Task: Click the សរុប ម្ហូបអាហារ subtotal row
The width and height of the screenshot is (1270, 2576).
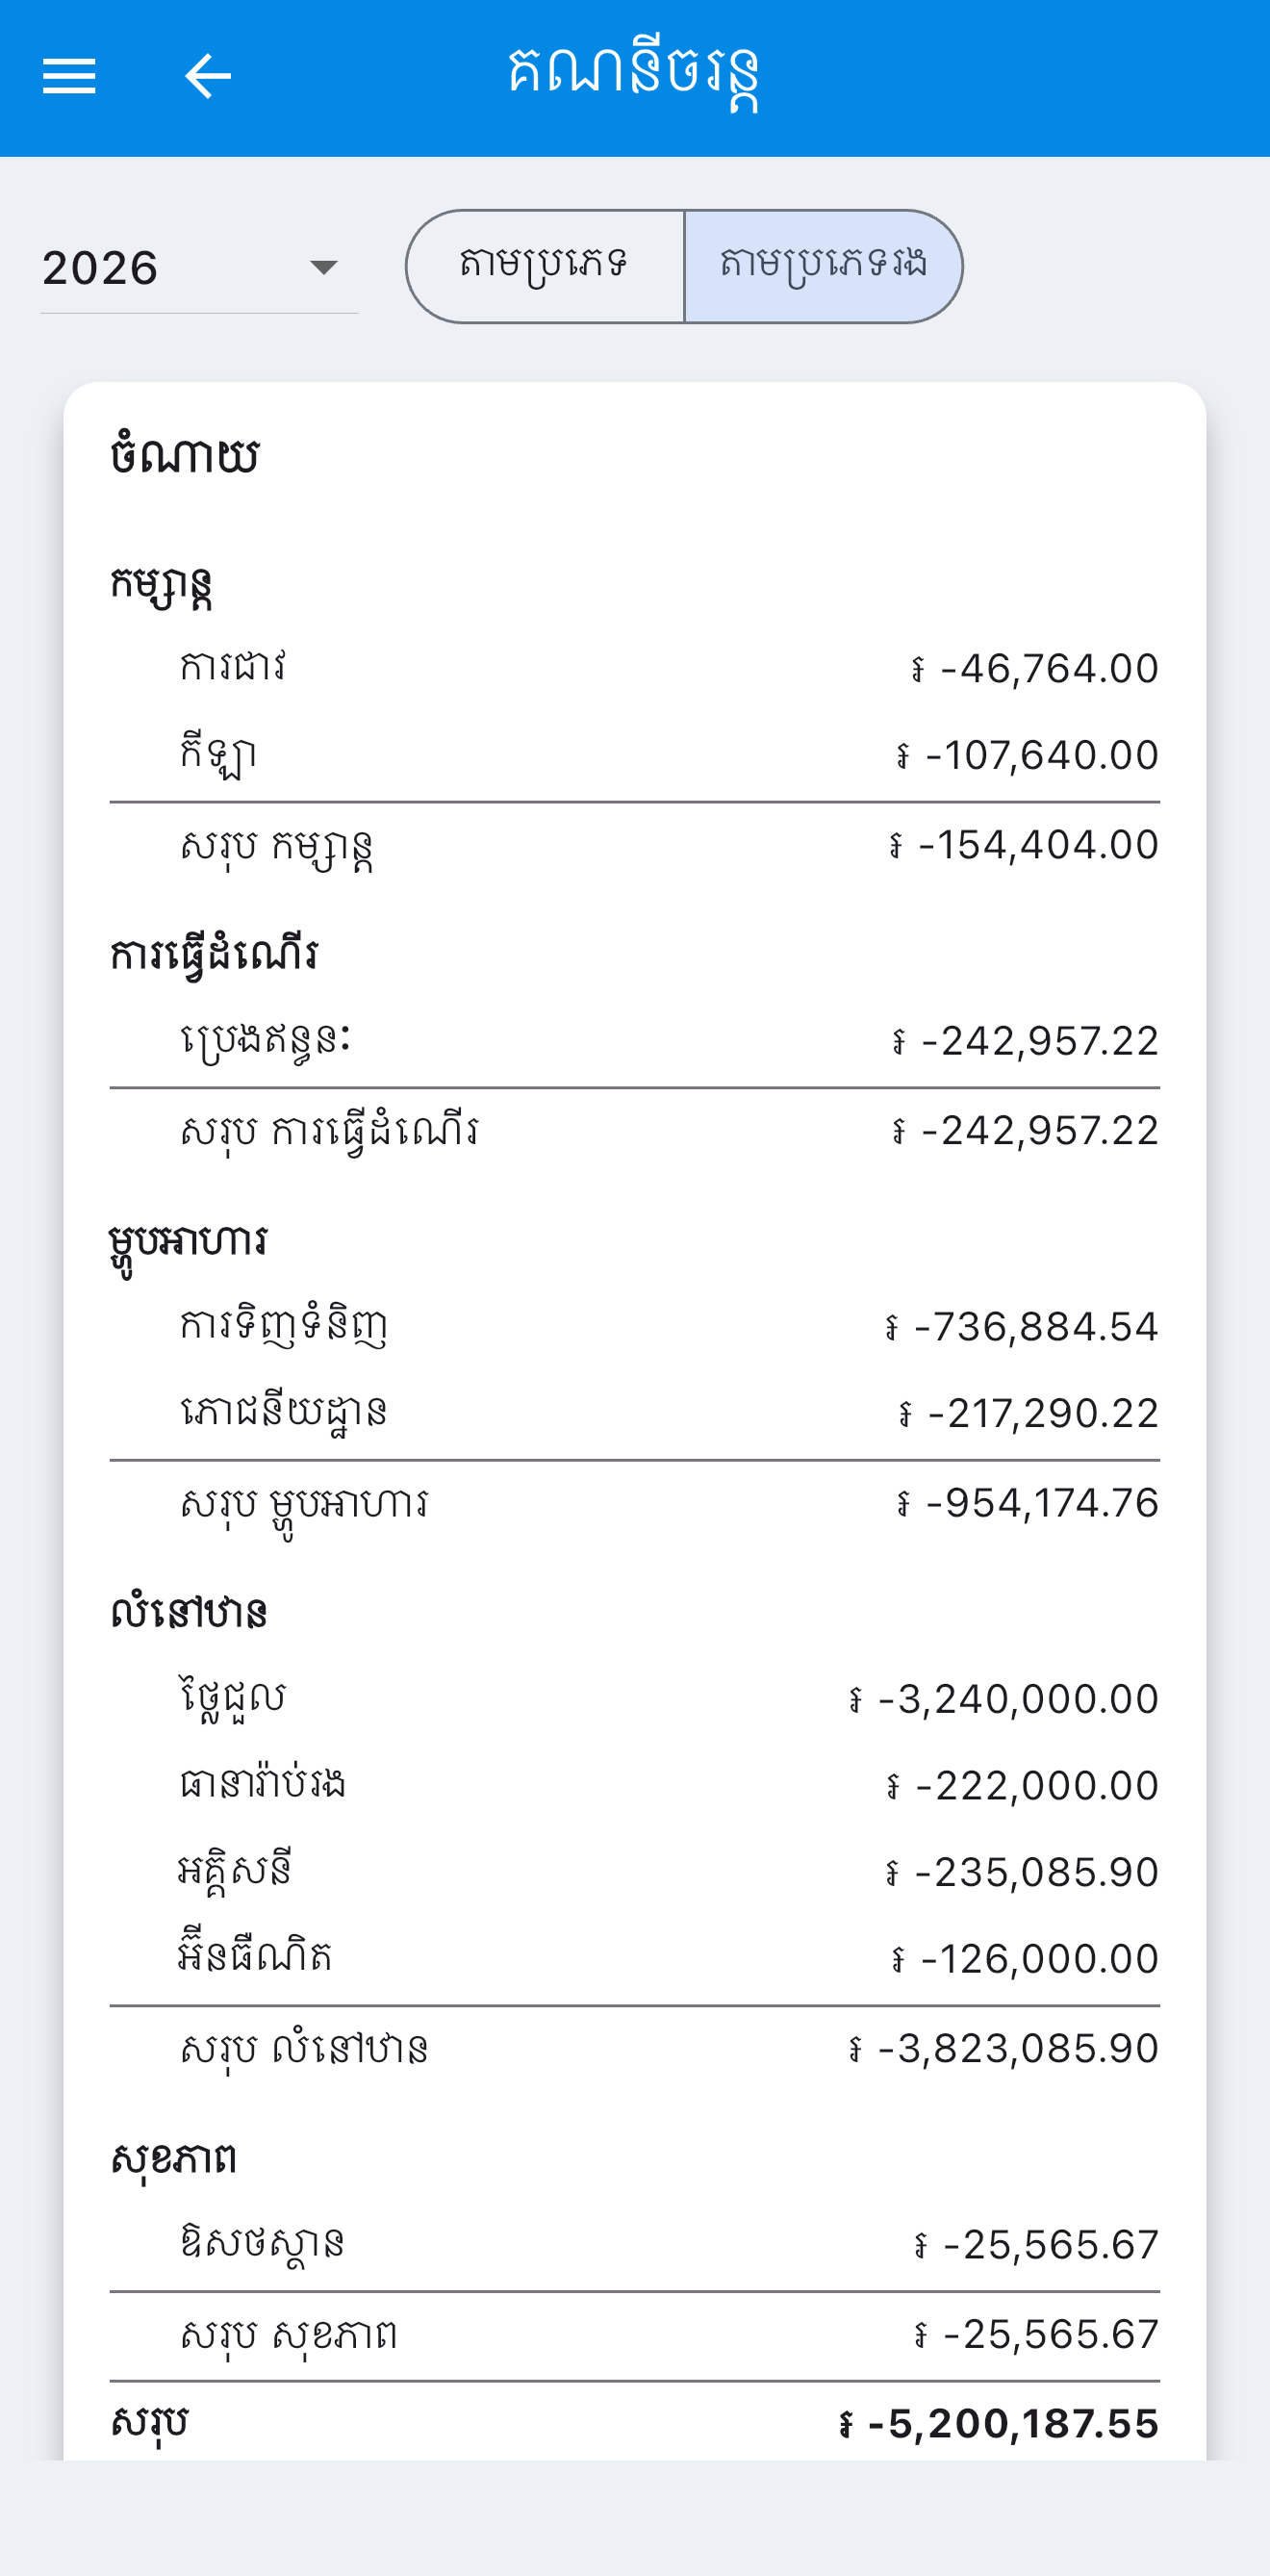Action: [x=635, y=1503]
